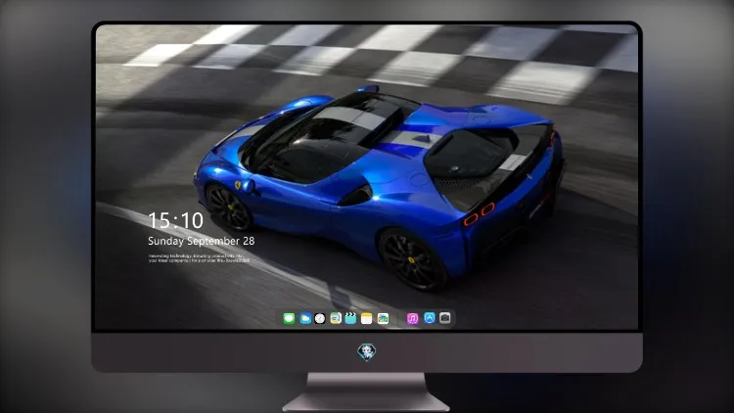Click the mascot logo on monitor chin

pyautogui.click(x=367, y=352)
